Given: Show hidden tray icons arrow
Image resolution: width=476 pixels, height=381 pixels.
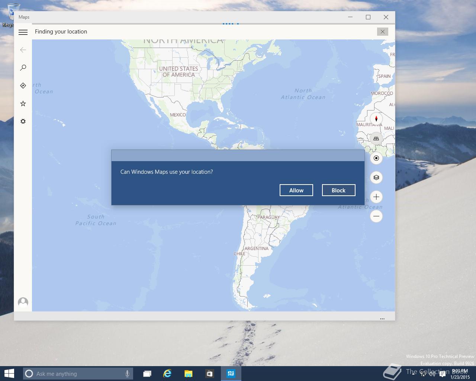Looking at the screenshot, I should 413,374.
